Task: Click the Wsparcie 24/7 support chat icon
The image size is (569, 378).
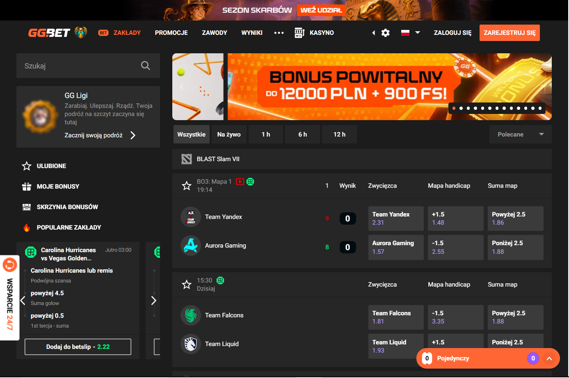Action: [x=9, y=265]
